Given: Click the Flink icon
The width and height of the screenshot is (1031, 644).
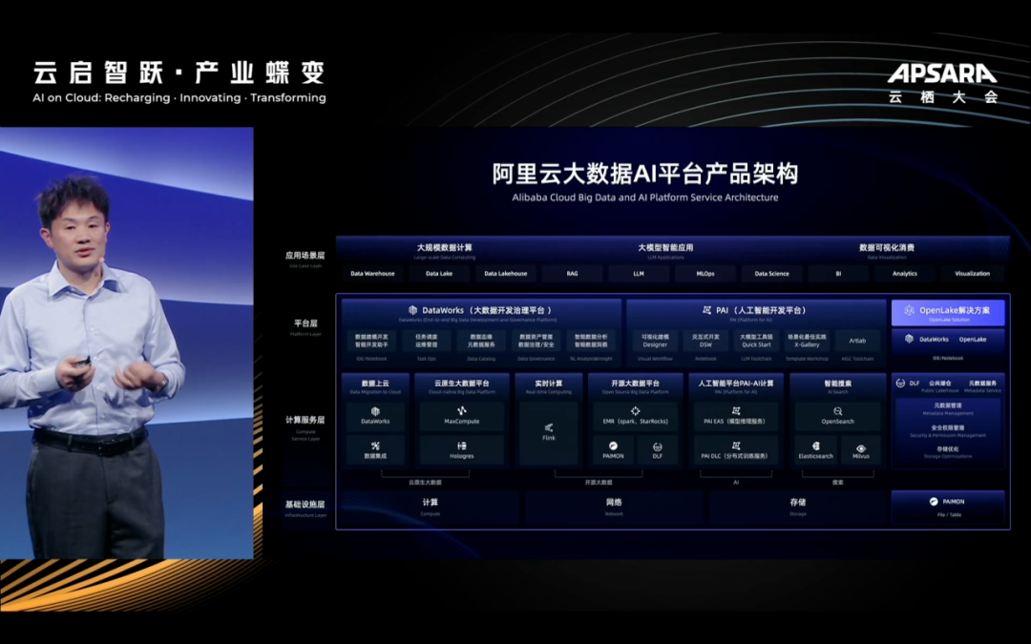Looking at the screenshot, I should pos(548,427).
